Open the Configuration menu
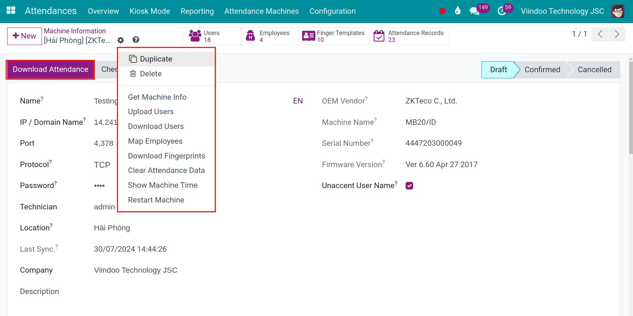Viewport: 633px width, 316px height. pos(332,11)
